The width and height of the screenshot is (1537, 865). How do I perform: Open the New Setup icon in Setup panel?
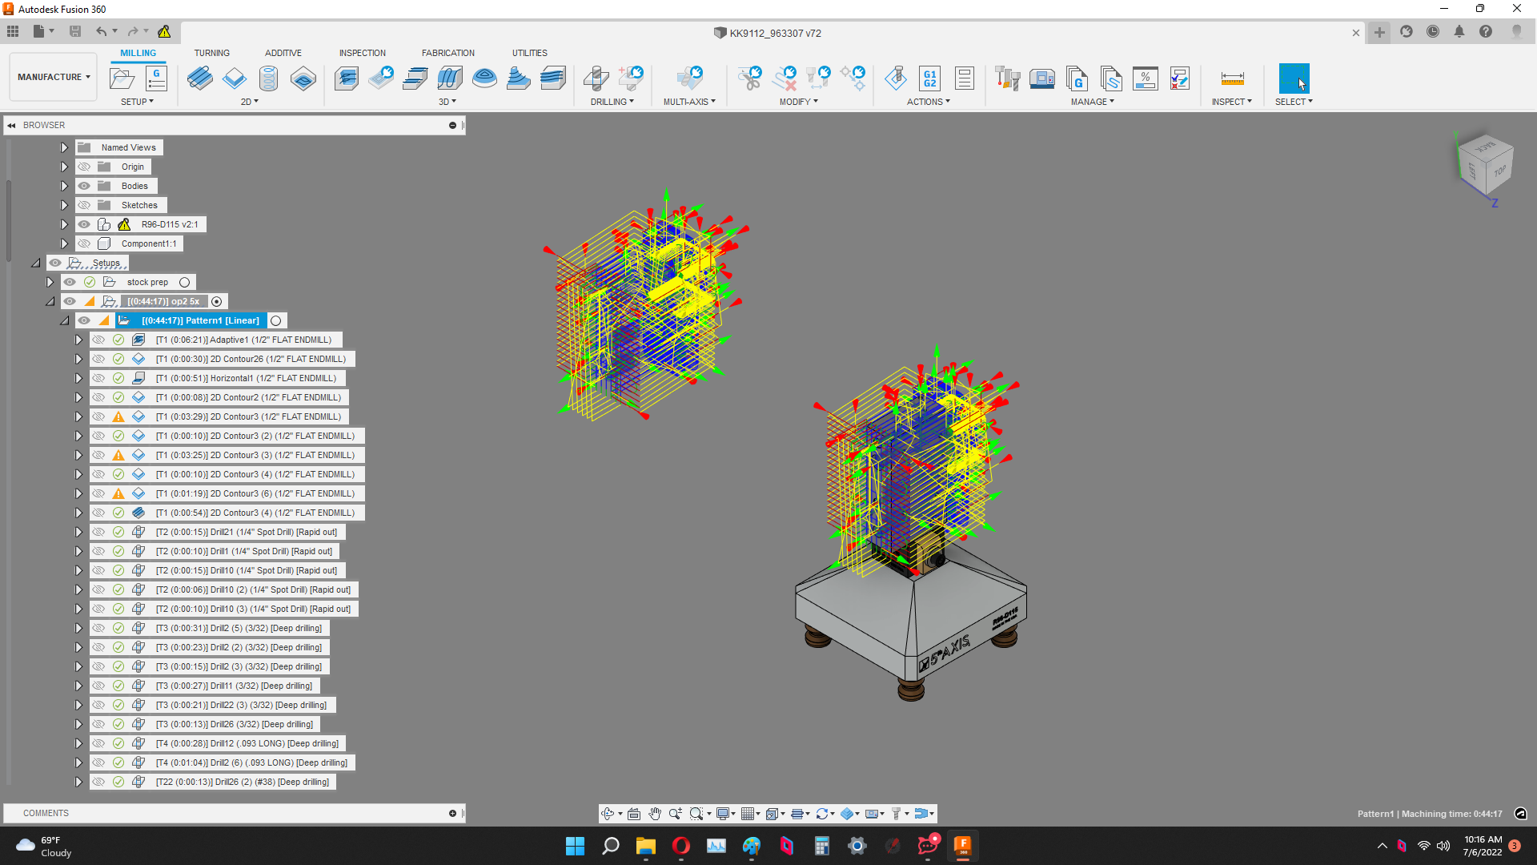[122, 78]
